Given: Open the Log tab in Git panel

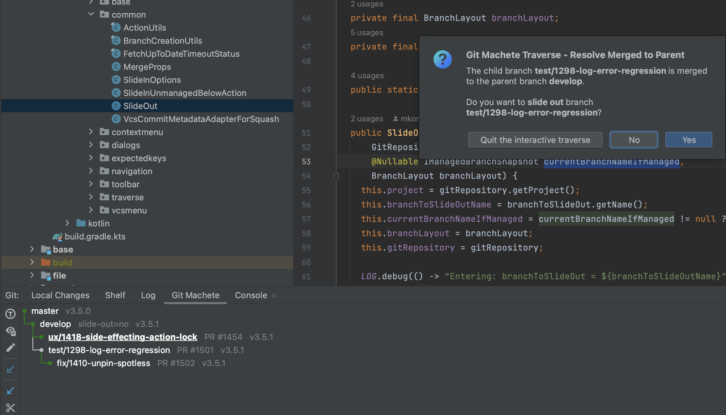Looking at the screenshot, I should (x=148, y=295).
